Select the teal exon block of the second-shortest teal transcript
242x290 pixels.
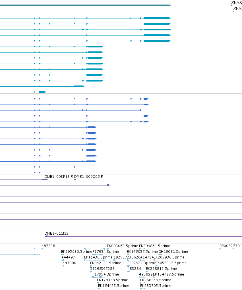(x=79, y=86)
